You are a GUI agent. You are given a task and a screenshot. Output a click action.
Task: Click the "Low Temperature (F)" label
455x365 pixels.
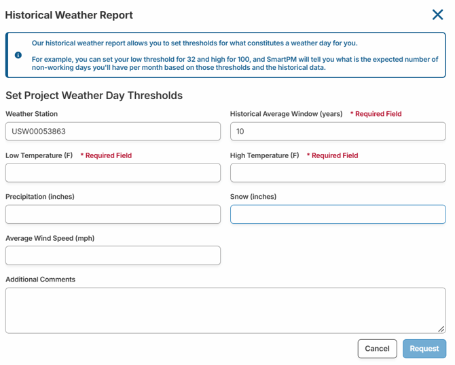pyautogui.click(x=39, y=155)
